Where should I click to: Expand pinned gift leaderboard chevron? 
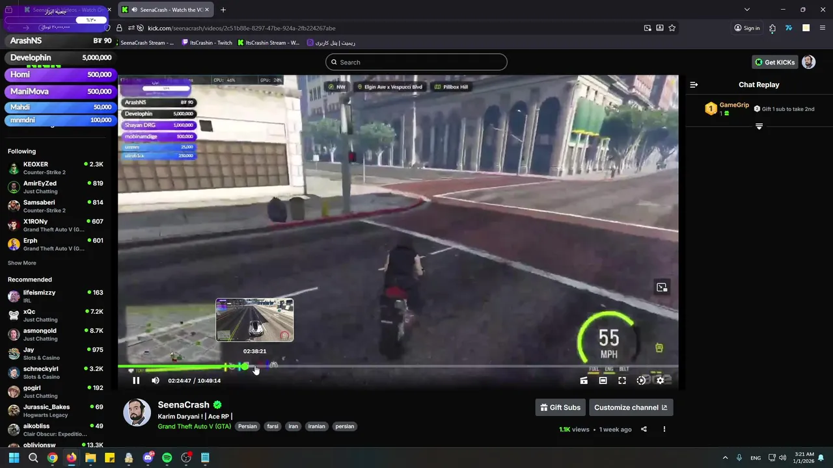click(759, 126)
